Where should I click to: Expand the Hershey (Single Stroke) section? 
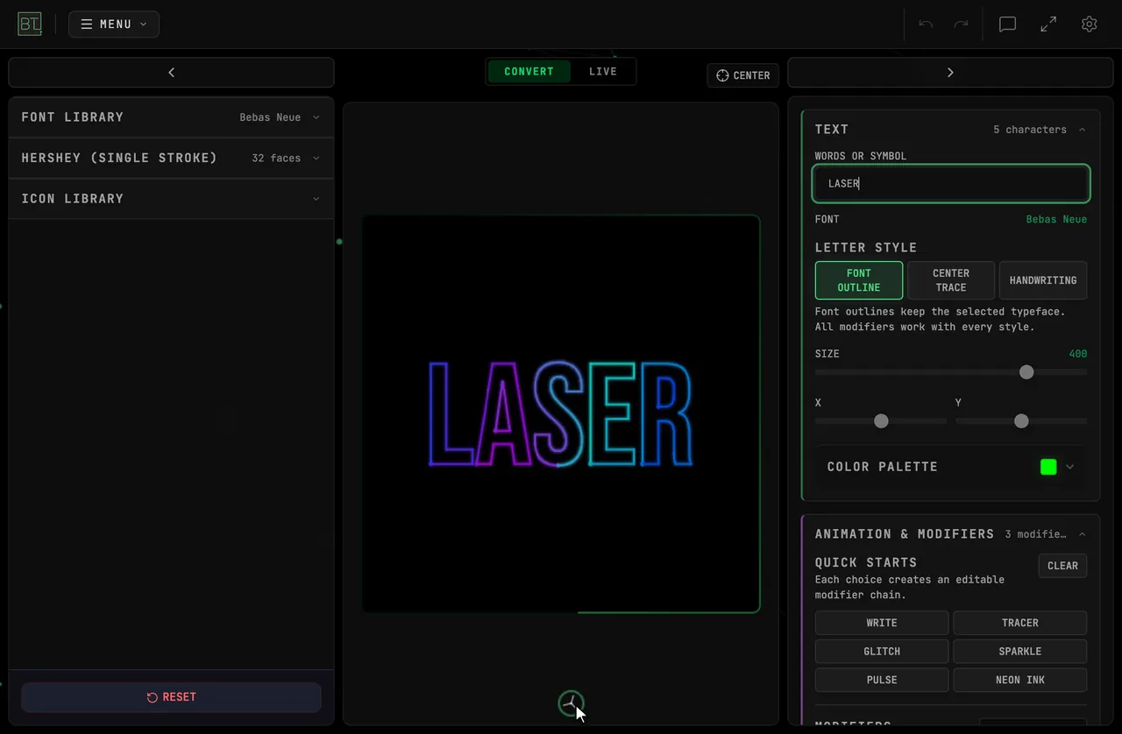(171, 159)
